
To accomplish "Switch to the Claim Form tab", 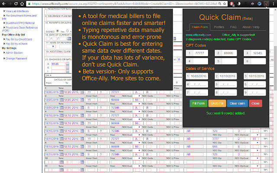I will tap(200, 27).
